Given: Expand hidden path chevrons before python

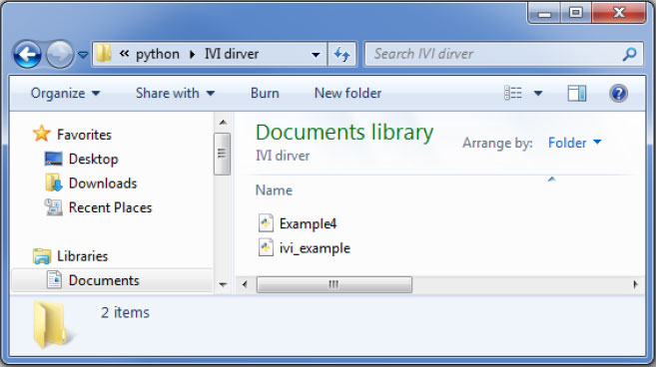Looking at the screenshot, I should [124, 54].
